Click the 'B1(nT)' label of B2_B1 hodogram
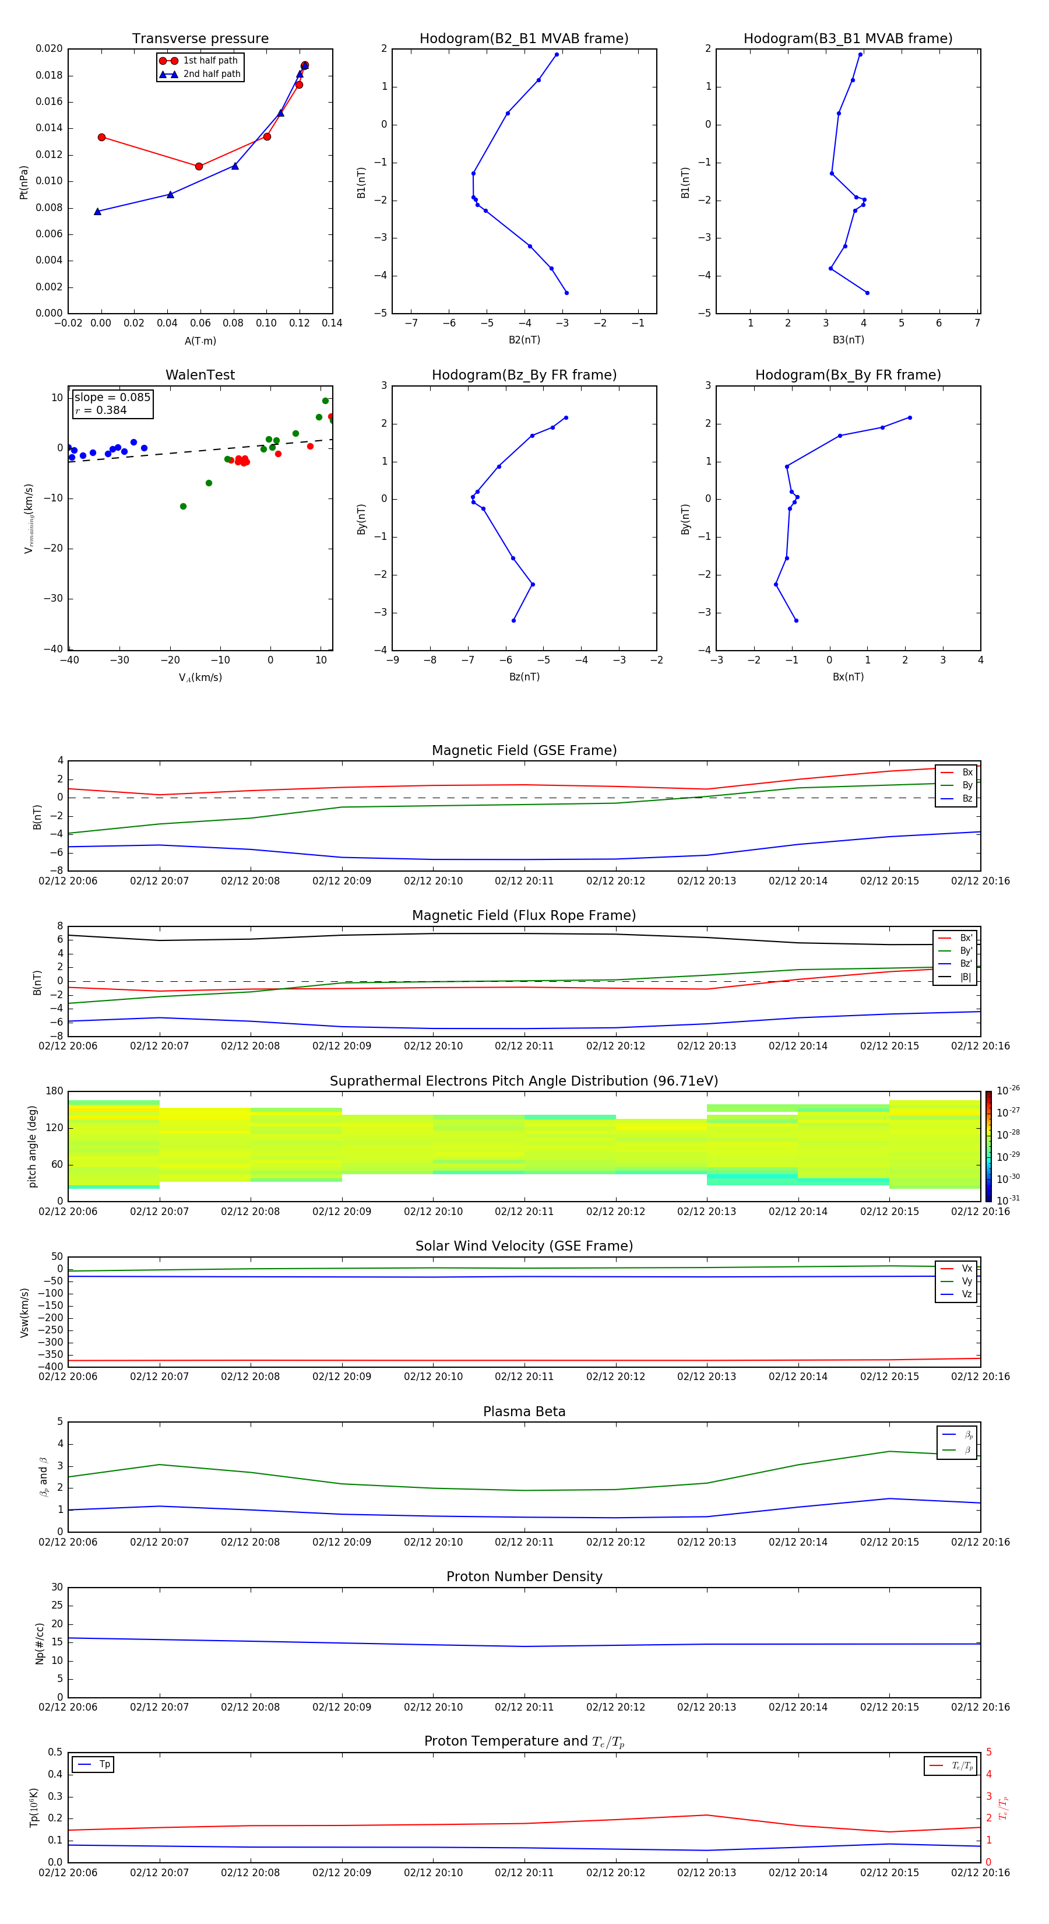This screenshot has height=1924, width=1049. coord(361,181)
